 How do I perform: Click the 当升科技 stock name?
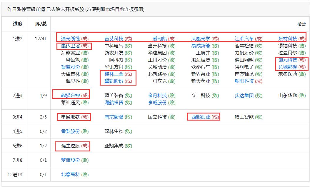coord(157,46)
